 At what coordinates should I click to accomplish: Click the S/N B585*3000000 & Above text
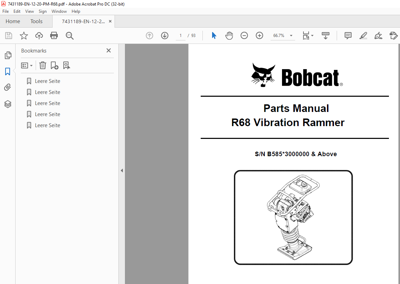click(296, 154)
